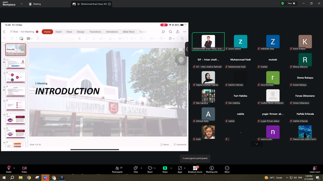Expand the Chat options caret
Viewport: 323px width, 181px height.
[141, 168]
